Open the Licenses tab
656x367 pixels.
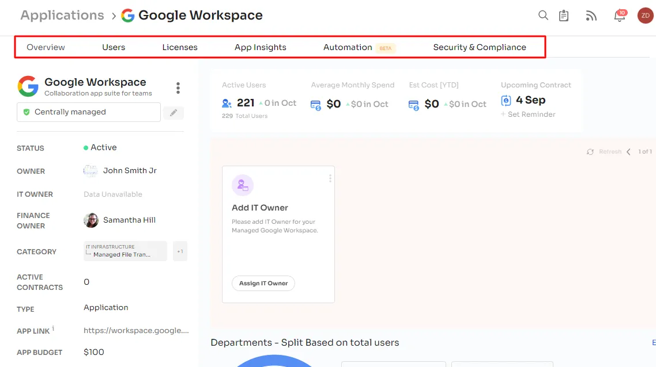point(180,47)
